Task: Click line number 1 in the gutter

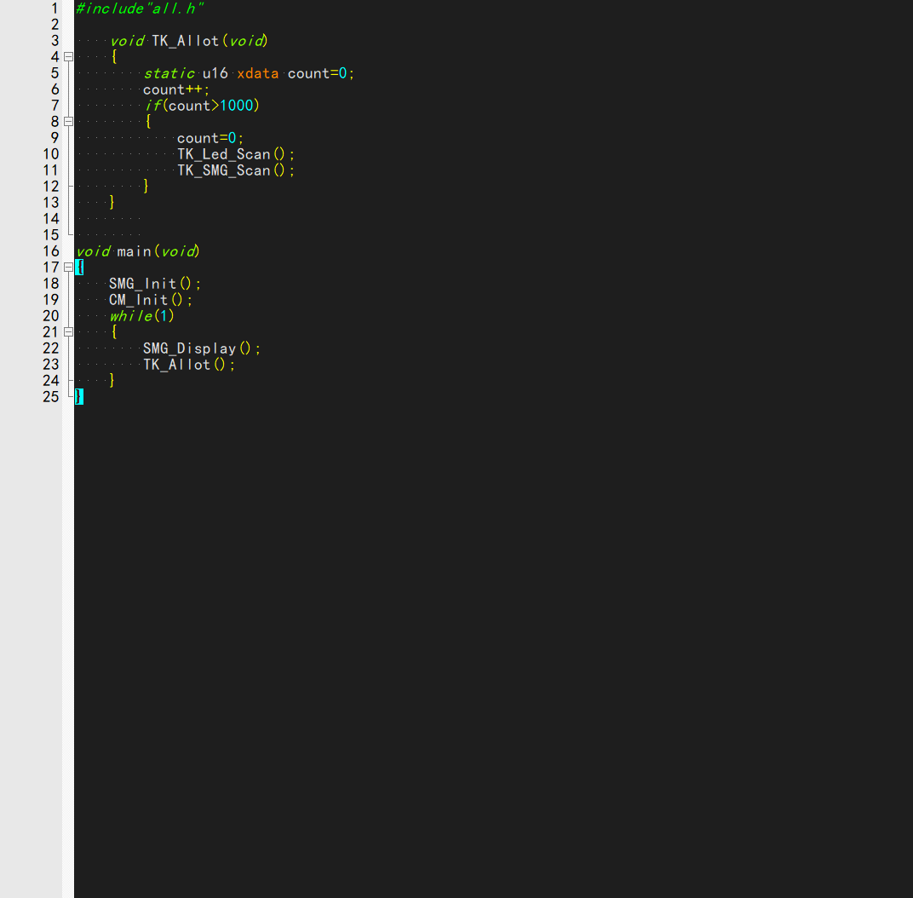Action: (55, 9)
